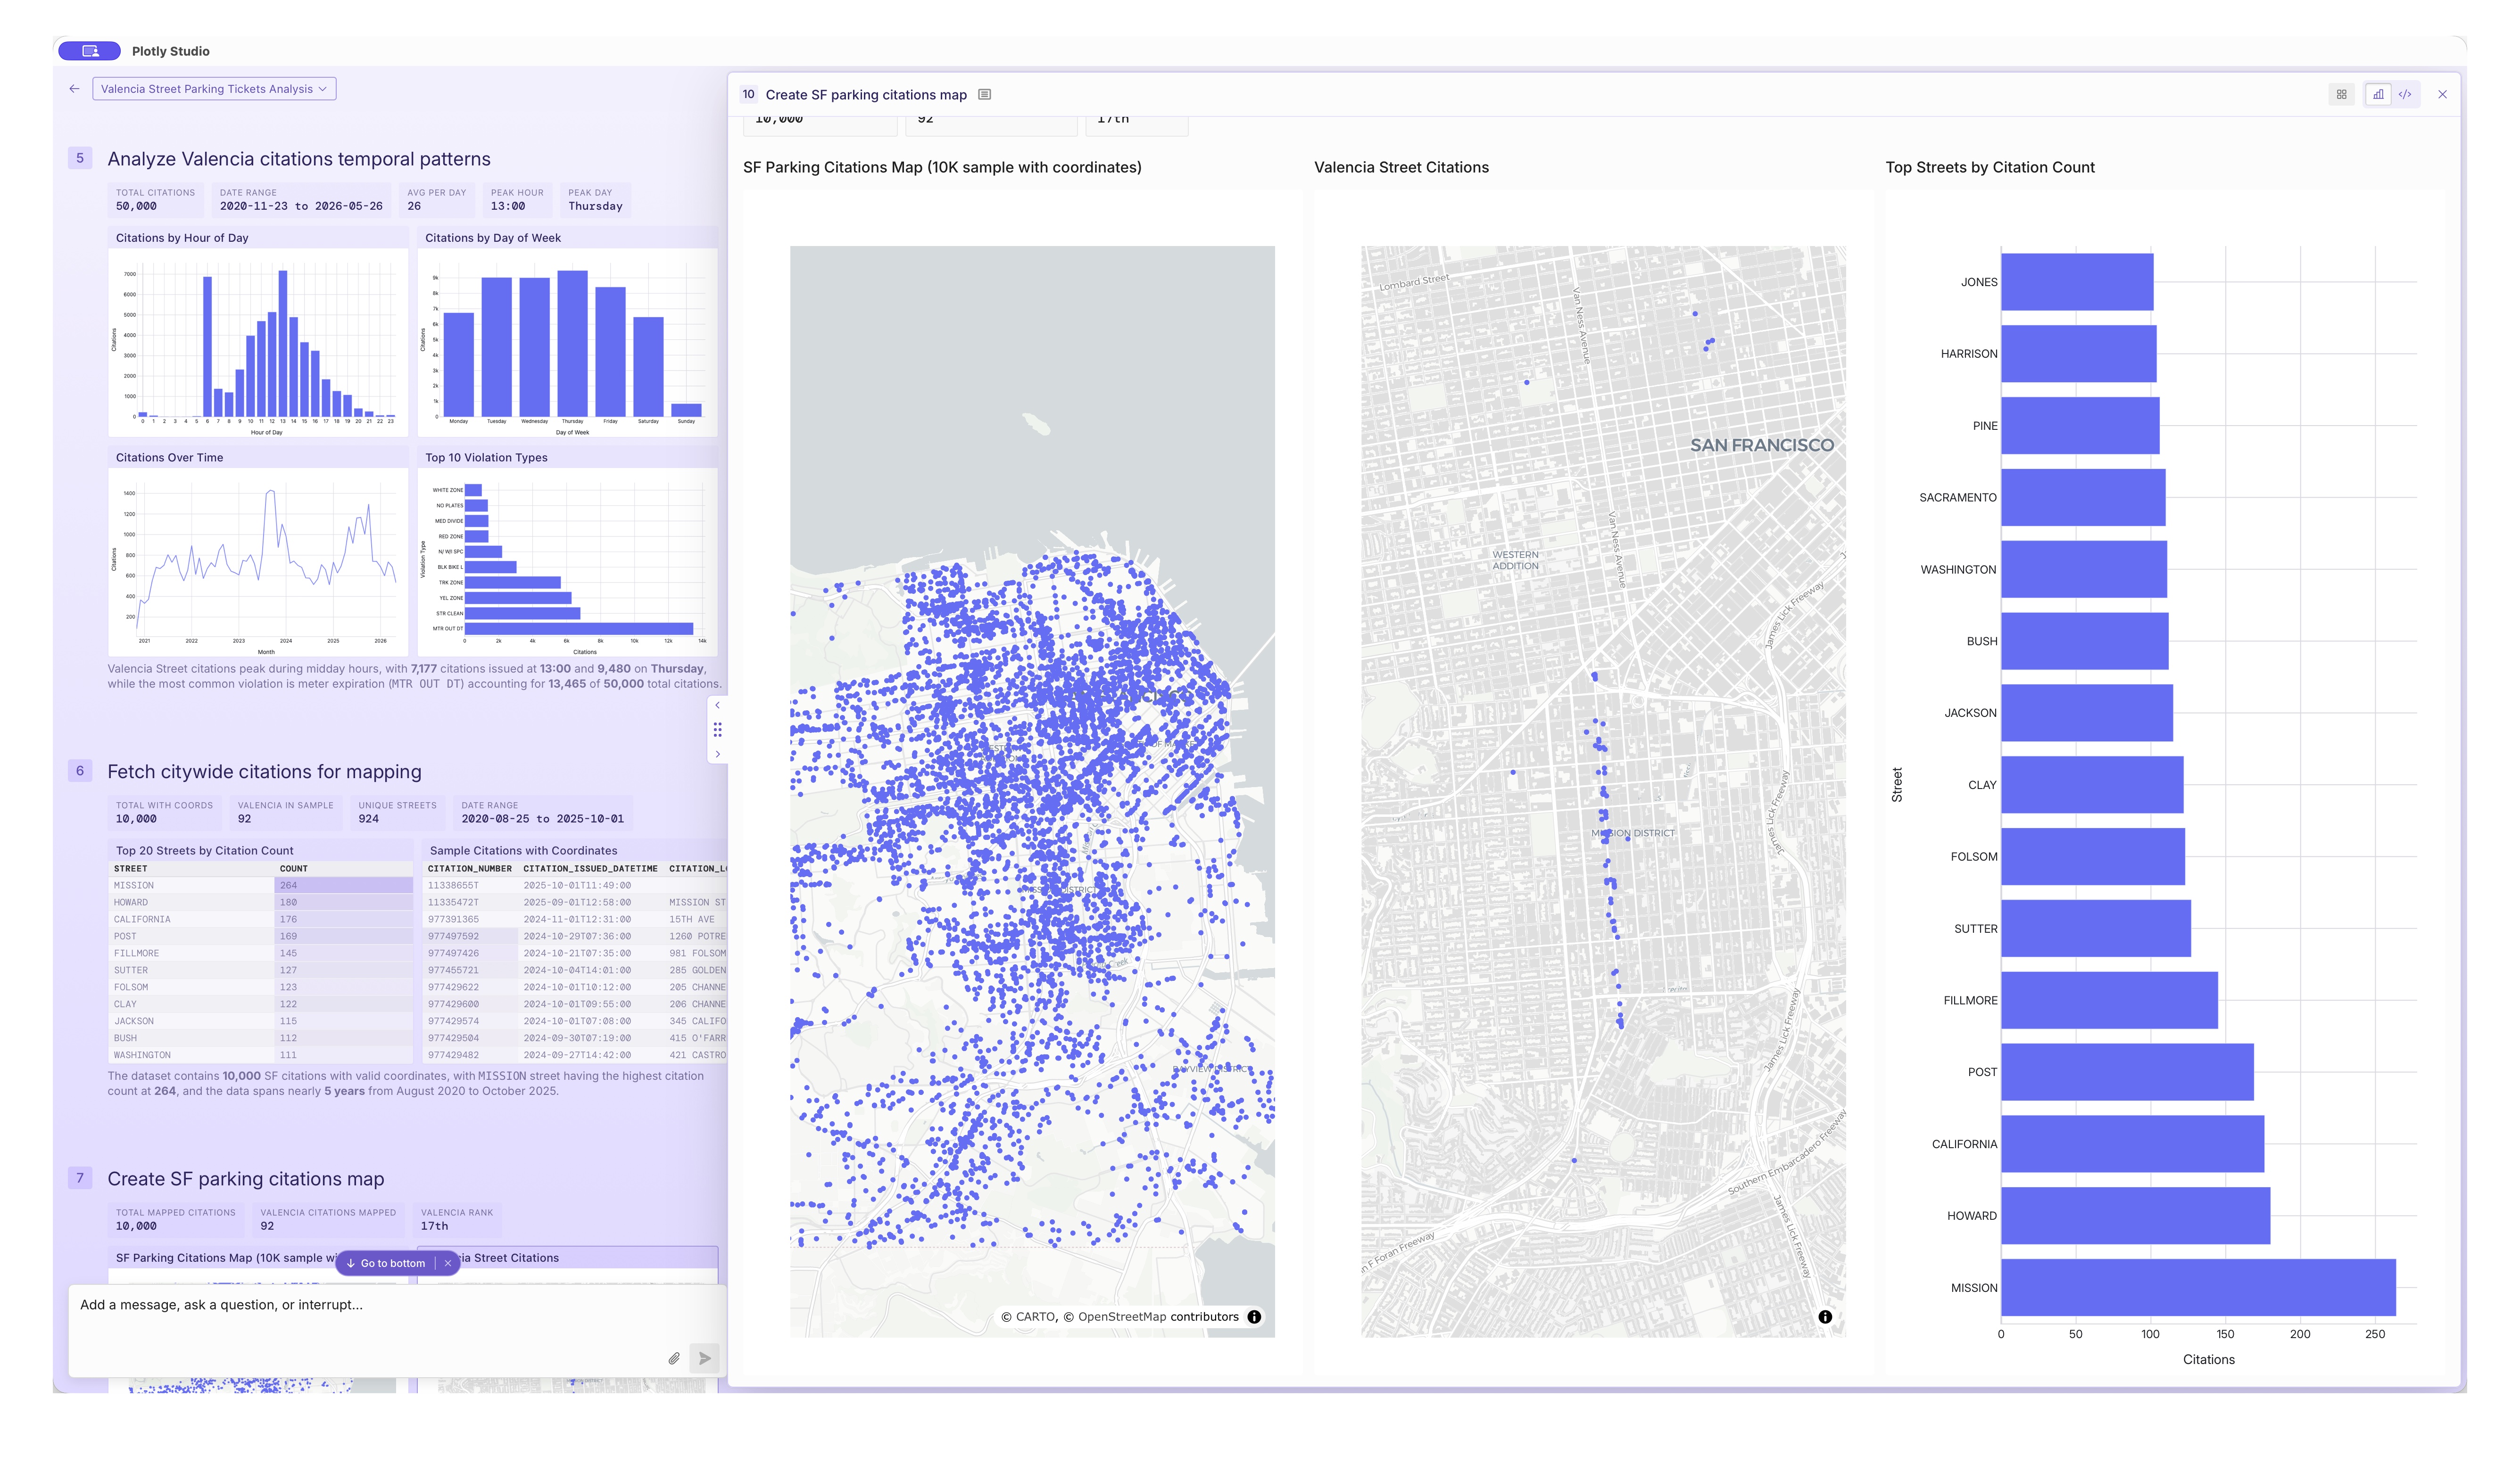This screenshot has height=1463, width=2520.
Task: Click citation number 11338655T
Action: pyautogui.click(x=454, y=887)
